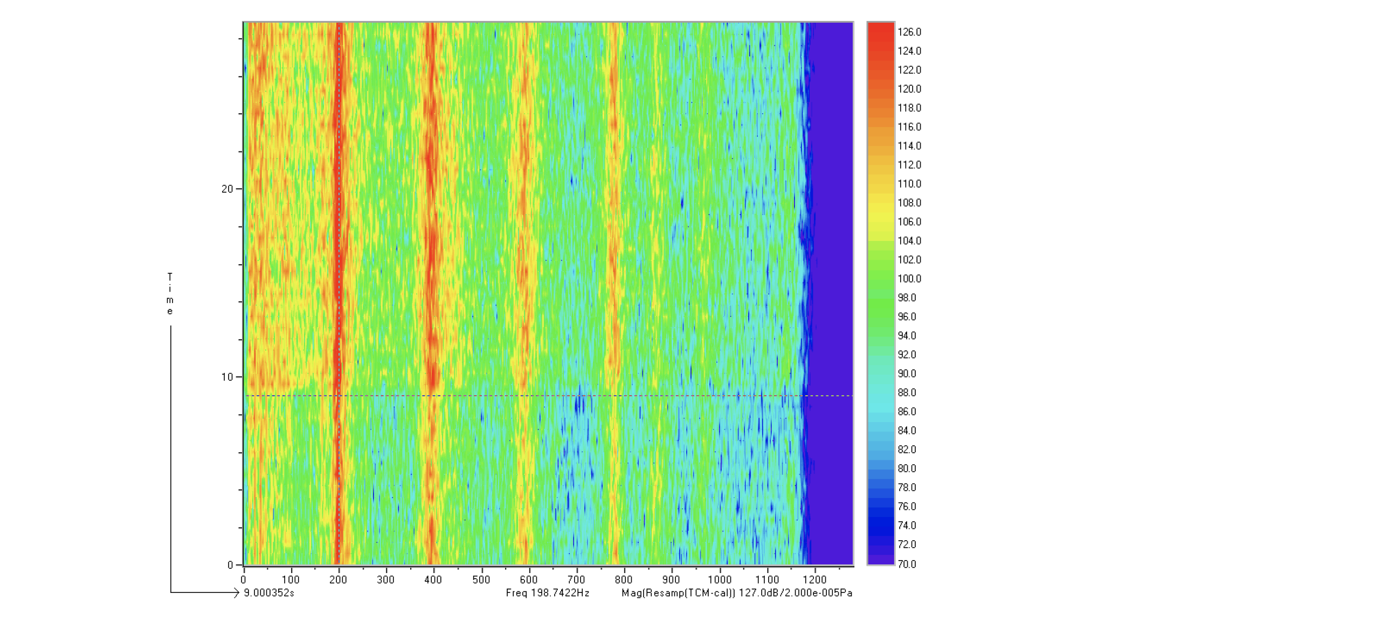The width and height of the screenshot is (1388, 621).
Task: Click the crosshair intersection of both cursors
Action: 339,396
